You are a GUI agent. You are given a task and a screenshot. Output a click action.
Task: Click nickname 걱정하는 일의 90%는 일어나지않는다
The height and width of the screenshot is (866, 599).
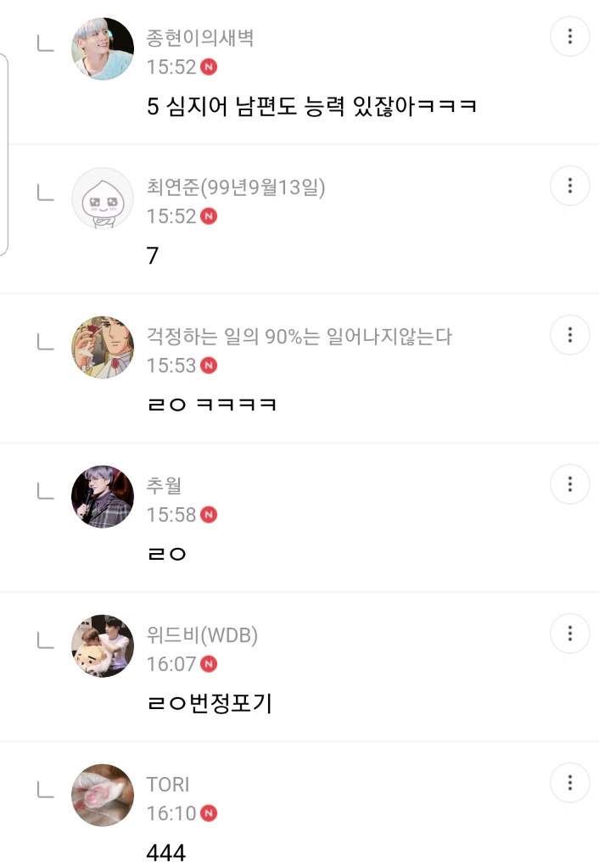299,337
